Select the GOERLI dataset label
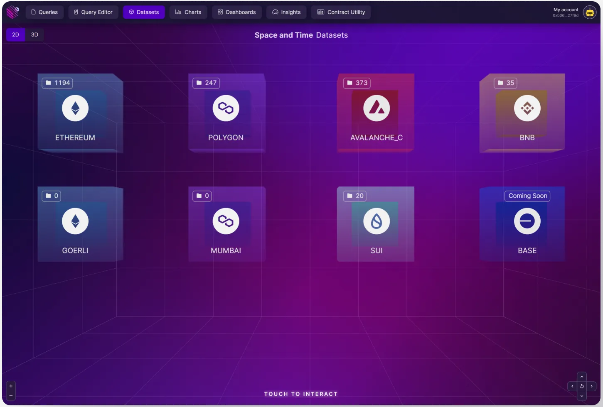This screenshot has width=603, height=407. pyautogui.click(x=75, y=250)
